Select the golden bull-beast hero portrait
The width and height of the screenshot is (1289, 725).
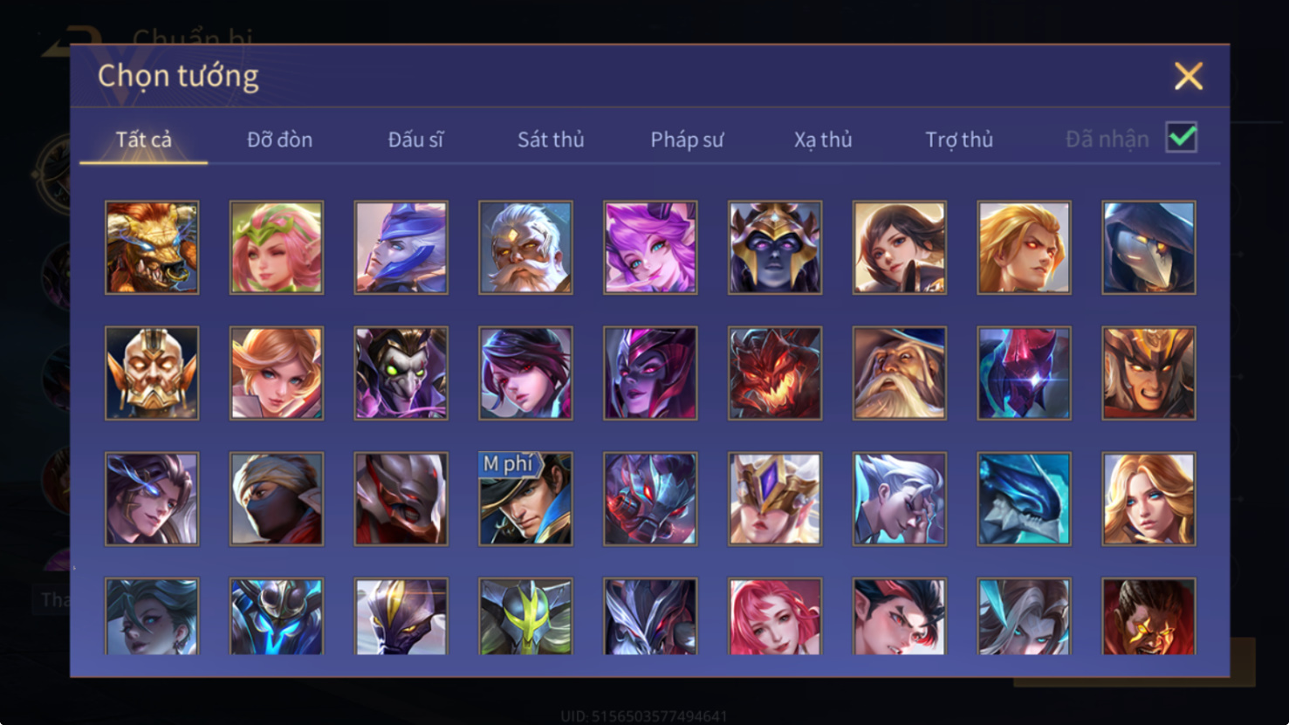(x=152, y=248)
